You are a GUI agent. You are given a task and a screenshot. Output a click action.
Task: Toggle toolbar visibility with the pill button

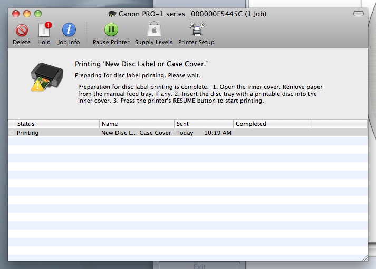359,13
